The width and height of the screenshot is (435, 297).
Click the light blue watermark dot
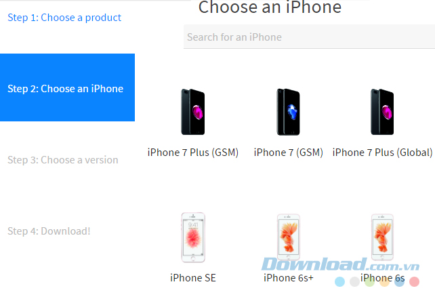click(x=340, y=281)
